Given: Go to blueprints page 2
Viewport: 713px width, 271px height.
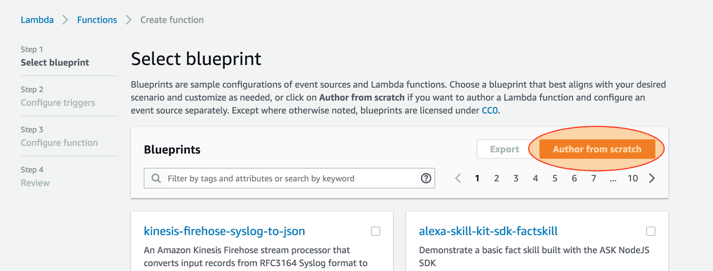Looking at the screenshot, I should 496,178.
